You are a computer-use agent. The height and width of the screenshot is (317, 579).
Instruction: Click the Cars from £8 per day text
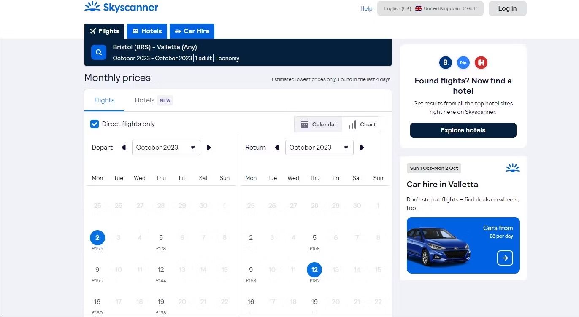point(498,231)
